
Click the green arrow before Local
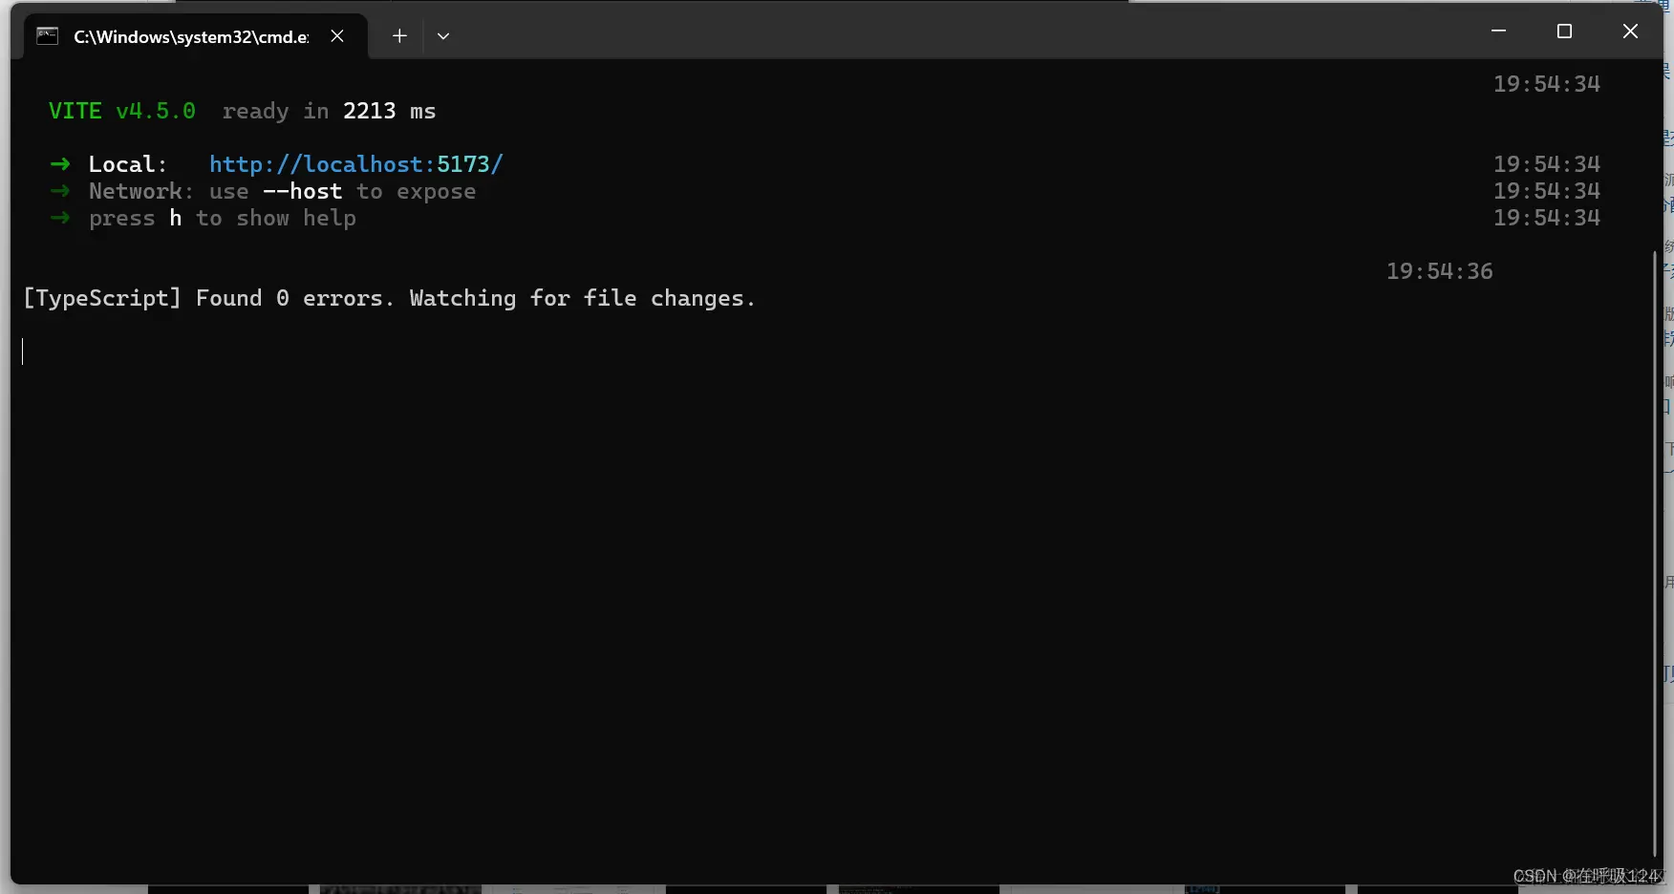coord(60,164)
